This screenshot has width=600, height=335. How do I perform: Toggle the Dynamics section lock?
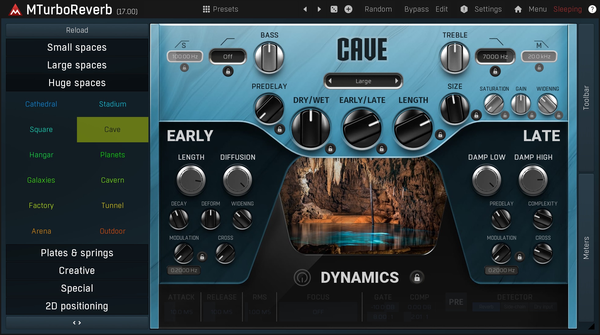(x=417, y=277)
